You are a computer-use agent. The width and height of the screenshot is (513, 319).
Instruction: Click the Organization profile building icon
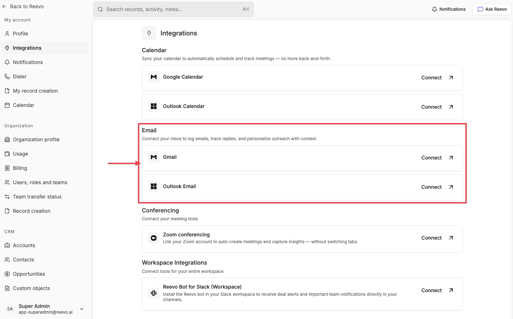7,139
